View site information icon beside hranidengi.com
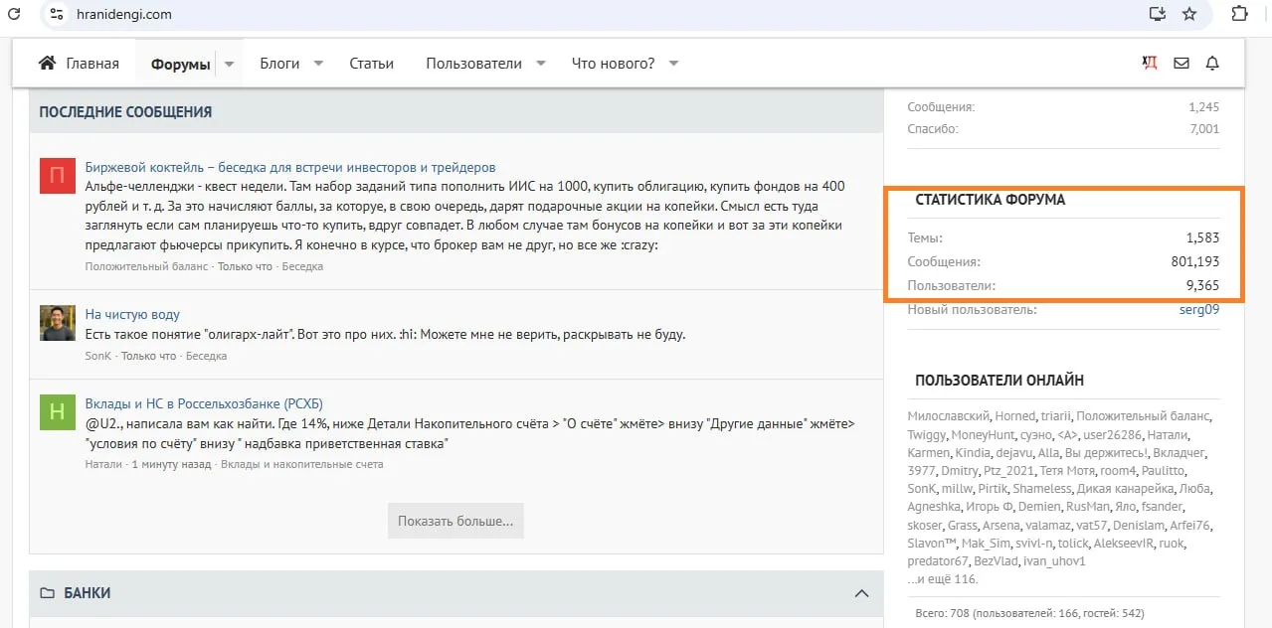Viewport: 1272px width, 628px height. [x=56, y=14]
